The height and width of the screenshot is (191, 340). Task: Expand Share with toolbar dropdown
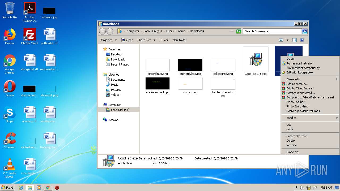pos(146,40)
